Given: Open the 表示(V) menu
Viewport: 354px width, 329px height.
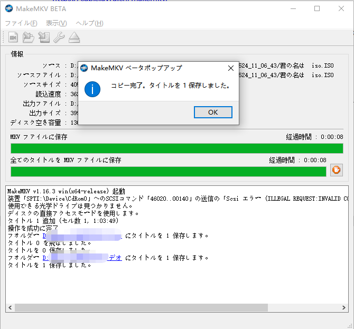Looking at the screenshot, I should click(x=56, y=23).
